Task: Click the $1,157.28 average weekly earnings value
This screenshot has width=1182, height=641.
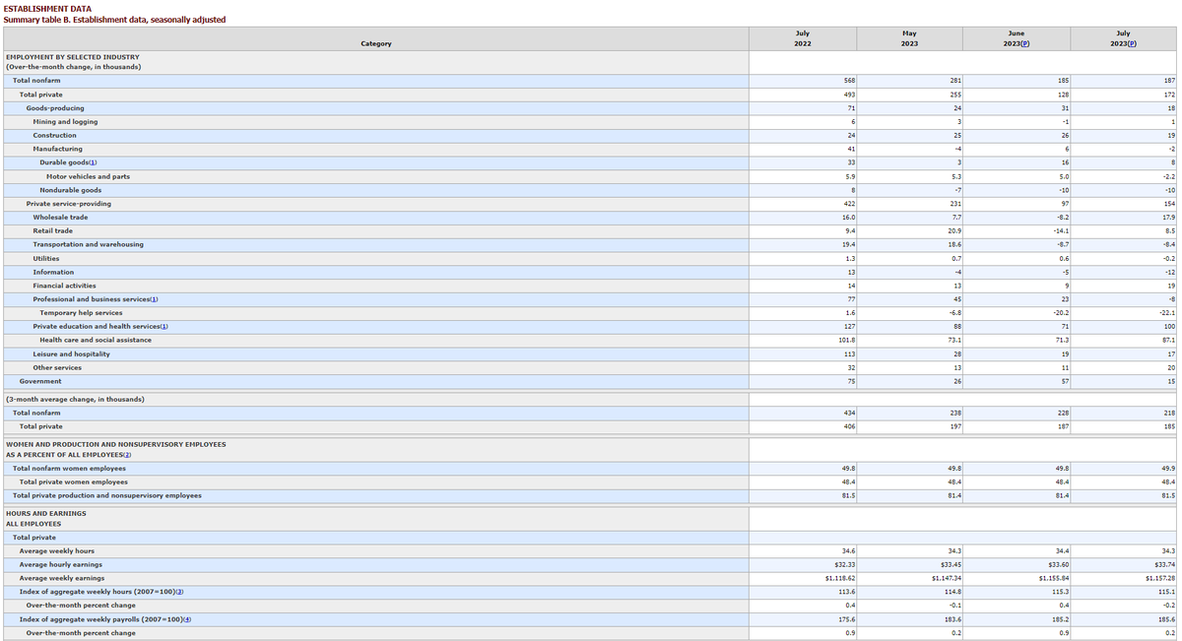Action: (1161, 579)
